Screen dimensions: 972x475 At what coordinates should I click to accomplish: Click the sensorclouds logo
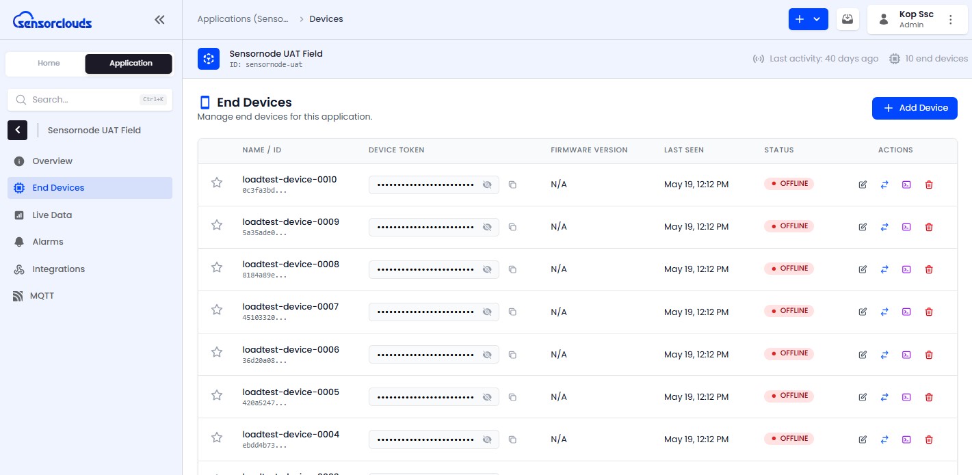(x=52, y=20)
